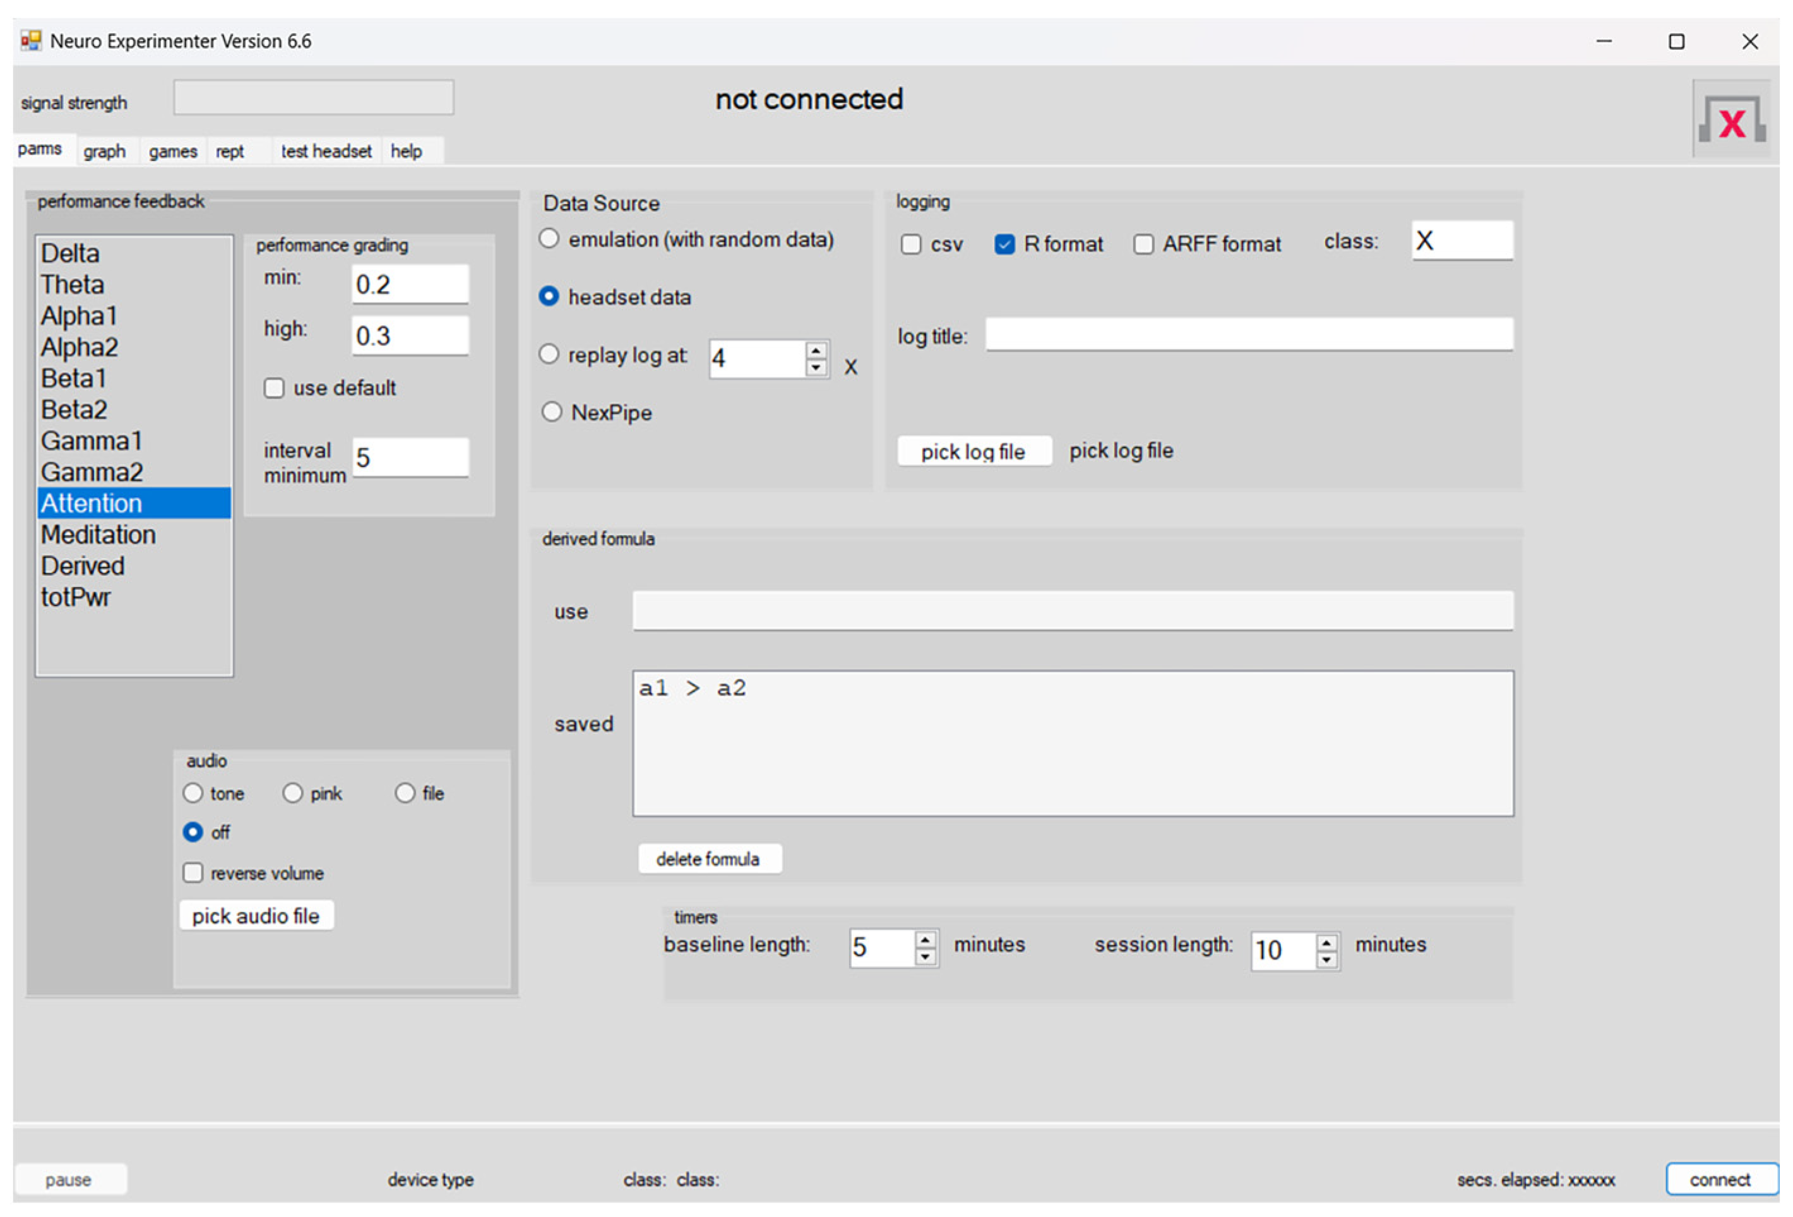Increase the replay log speed spinner
1793x1217 pixels.
point(816,351)
